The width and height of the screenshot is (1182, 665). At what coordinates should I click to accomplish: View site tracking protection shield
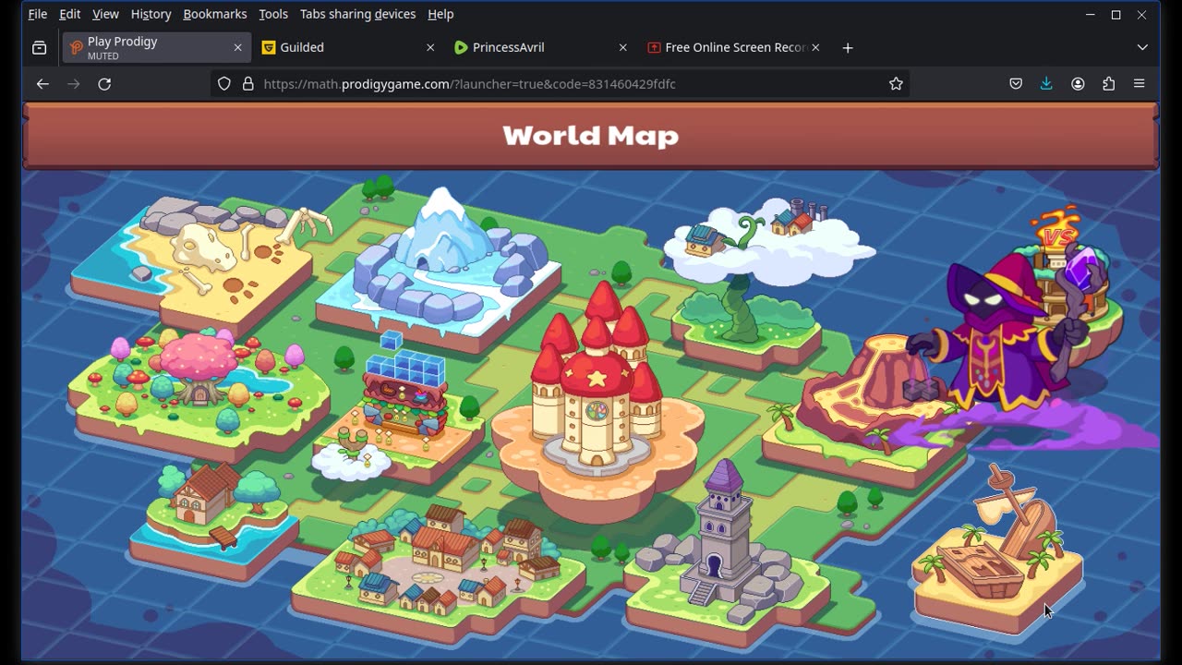(224, 84)
